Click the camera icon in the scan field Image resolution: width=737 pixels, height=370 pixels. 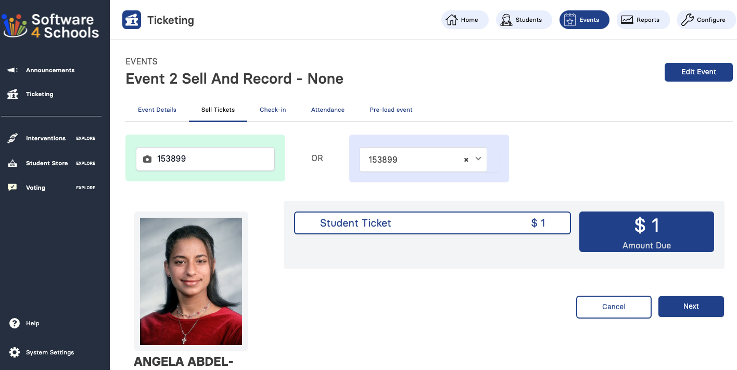[x=147, y=159]
